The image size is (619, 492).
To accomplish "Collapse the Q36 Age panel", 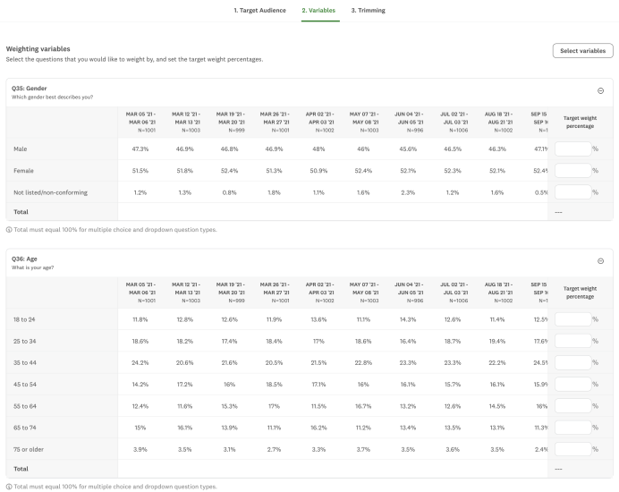I will (600, 261).
